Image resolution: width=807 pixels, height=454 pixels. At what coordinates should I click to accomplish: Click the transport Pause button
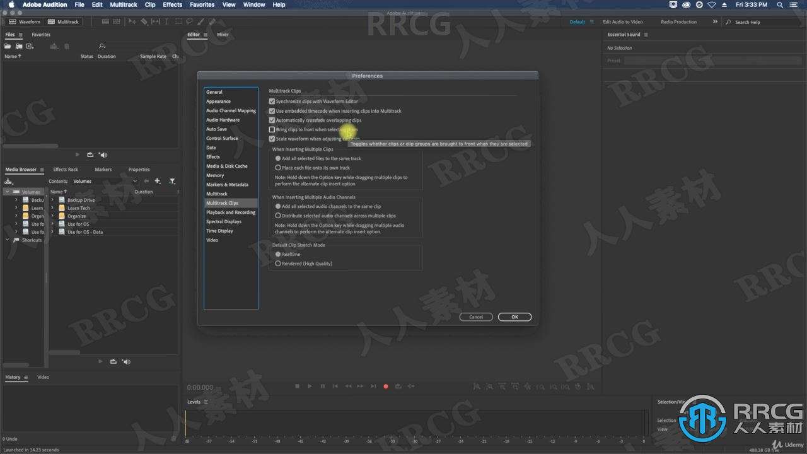click(322, 386)
